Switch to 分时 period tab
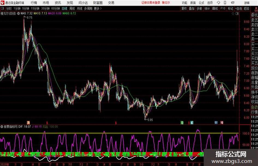The image size is (258, 166). click(9, 8)
